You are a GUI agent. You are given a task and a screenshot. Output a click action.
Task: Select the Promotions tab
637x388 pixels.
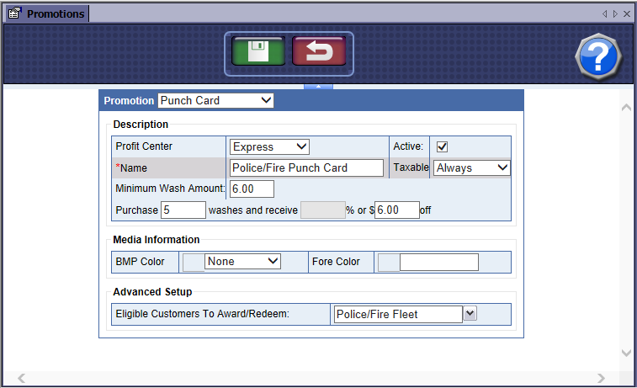coord(55,14)
